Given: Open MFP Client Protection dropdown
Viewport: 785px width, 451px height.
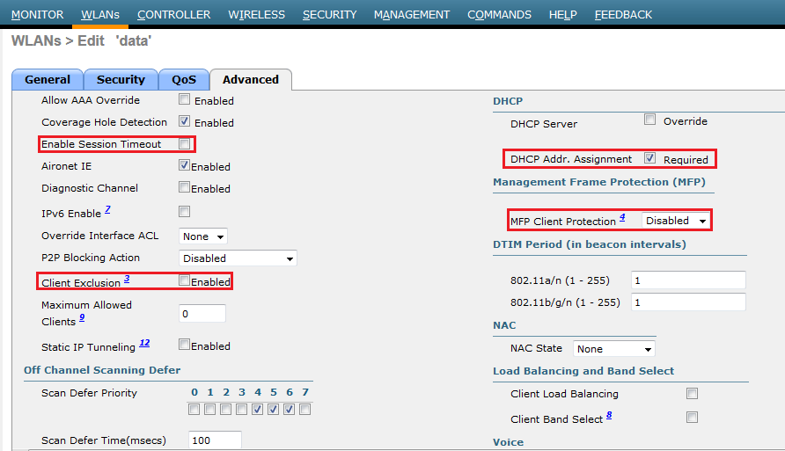Looking at the screenshot, I should tap(675, 221).
